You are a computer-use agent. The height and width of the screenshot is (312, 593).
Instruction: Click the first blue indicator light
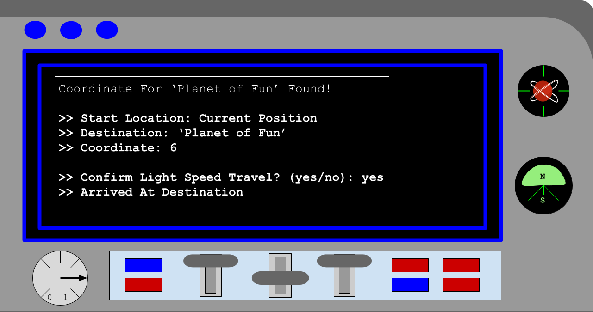pos(35,30)
